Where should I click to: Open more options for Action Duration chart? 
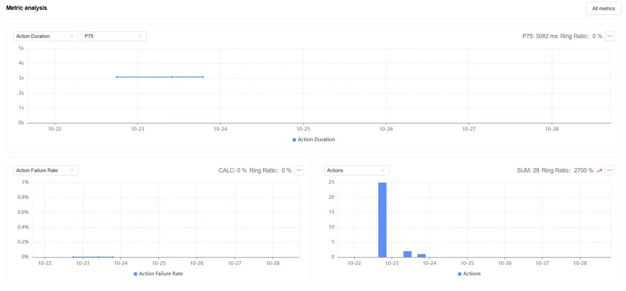[610, 36]
